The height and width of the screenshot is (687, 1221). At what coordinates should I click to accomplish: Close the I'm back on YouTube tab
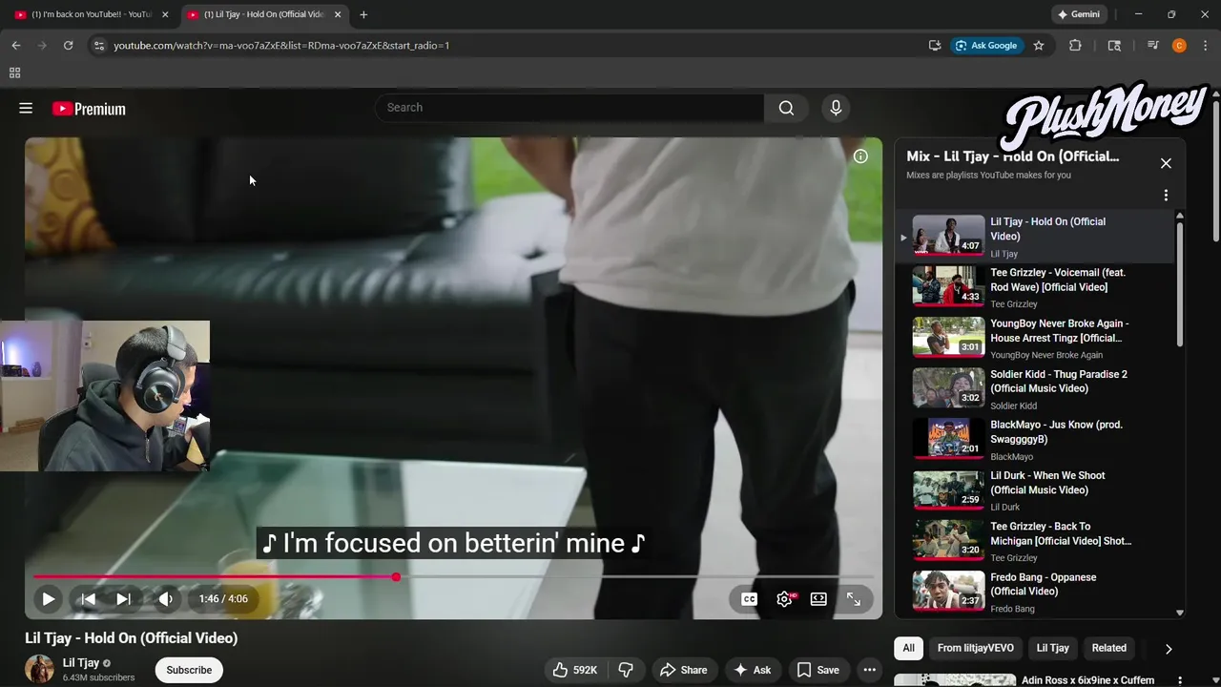[x=164, y=14]
